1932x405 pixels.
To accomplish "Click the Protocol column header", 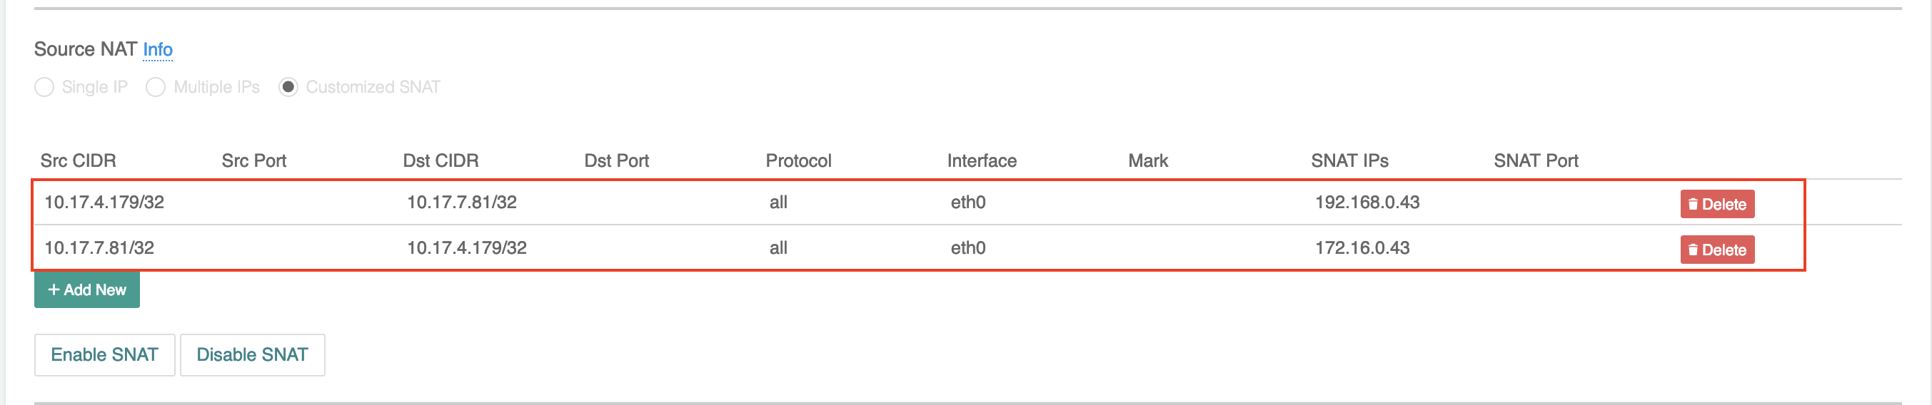I will pyautogui.click(x=798, y=161).
